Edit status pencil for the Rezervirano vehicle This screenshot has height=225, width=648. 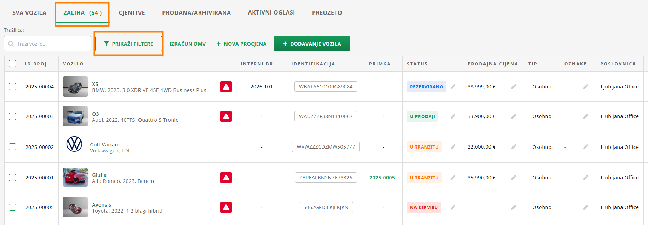[x=453, y=87]
